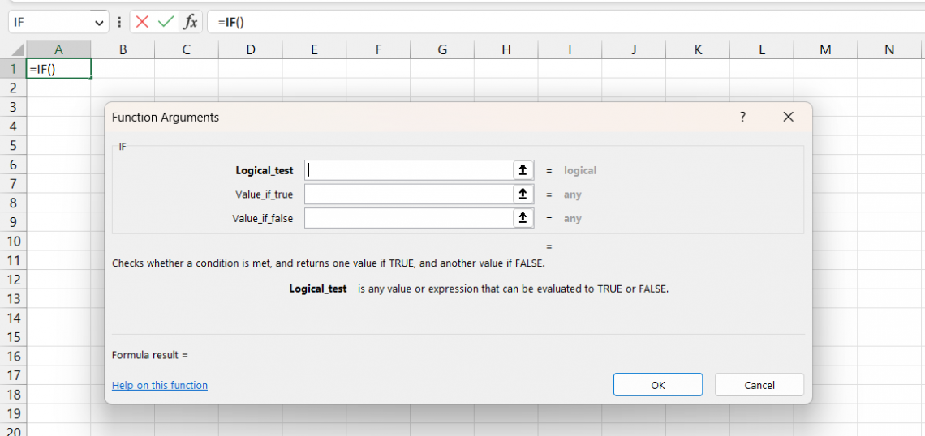Click the formula bar options dots

click(120, 22)
